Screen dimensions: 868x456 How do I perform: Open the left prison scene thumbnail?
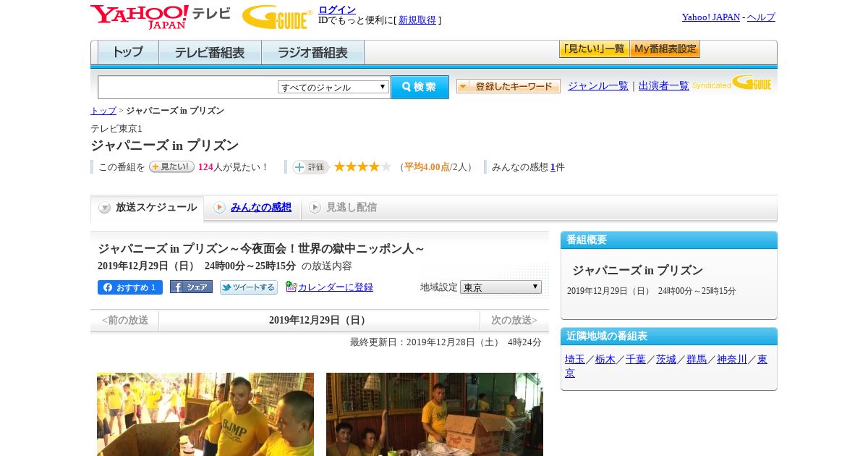tap(205, 414)
